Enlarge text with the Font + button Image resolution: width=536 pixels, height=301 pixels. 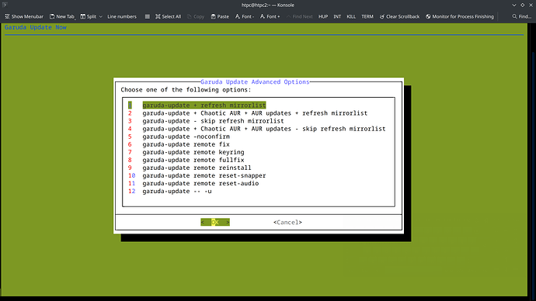pos(270,16)
